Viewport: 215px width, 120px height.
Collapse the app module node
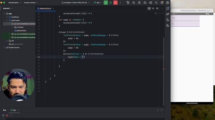[x=4, y=14]
